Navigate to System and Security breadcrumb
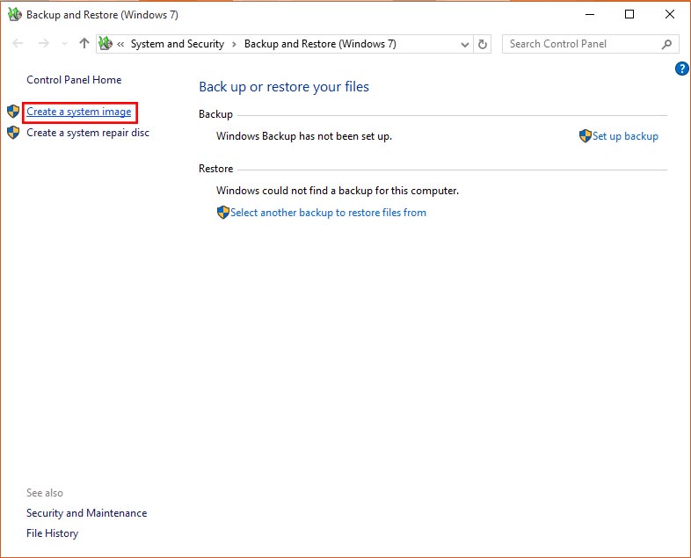Screen dimensions: 691x558 (x=177, y=44)
